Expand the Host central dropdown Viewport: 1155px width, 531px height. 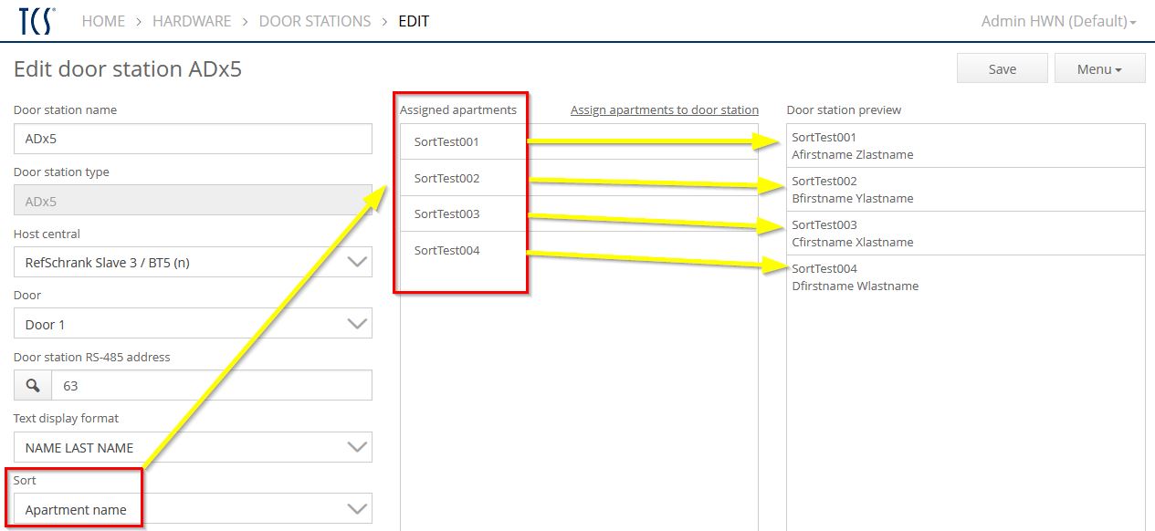tap(193, 263)
